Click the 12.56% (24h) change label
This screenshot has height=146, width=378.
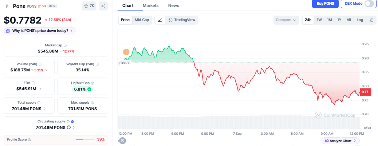(x=60, y=20)
